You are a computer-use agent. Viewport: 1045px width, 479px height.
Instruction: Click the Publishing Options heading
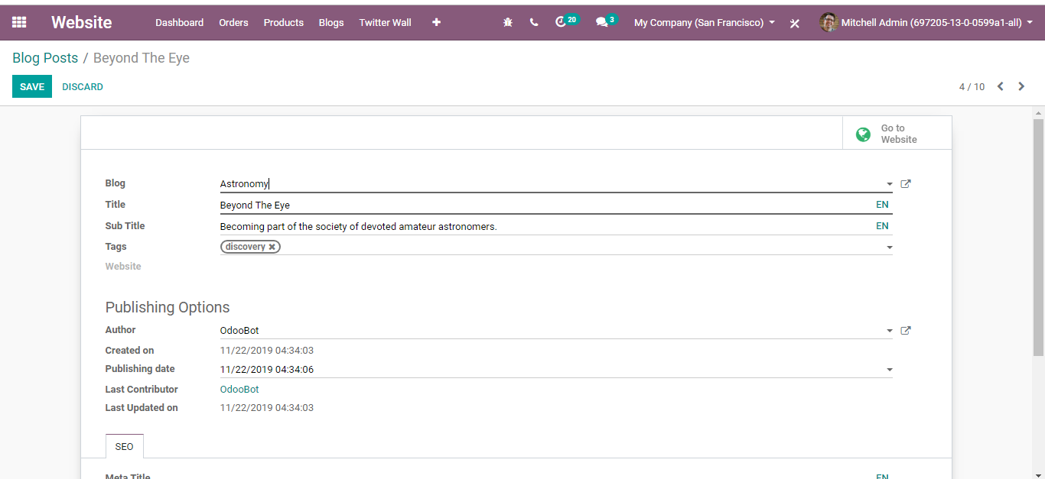tap(168, 307)
